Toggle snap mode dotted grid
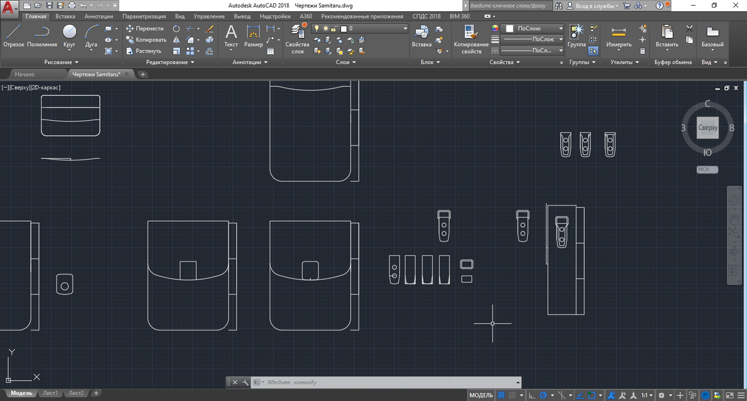Viewport: 747px width, 401px height. click(513, 395)
